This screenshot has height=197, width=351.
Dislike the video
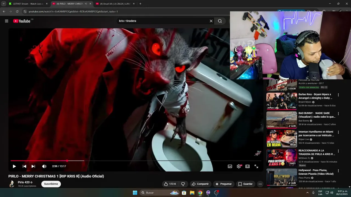[183, 184]
